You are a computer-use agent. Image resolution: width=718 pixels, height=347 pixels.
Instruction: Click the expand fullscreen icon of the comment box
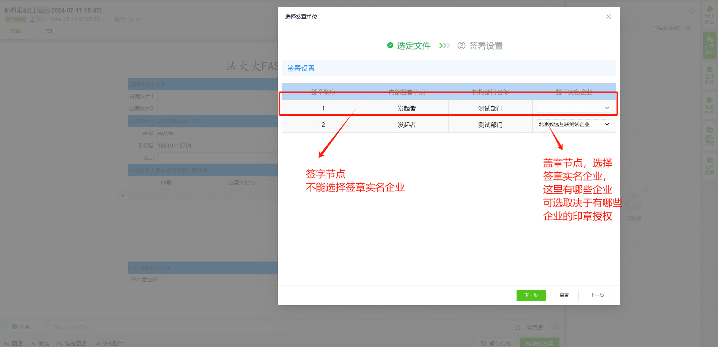pos(556,327)
